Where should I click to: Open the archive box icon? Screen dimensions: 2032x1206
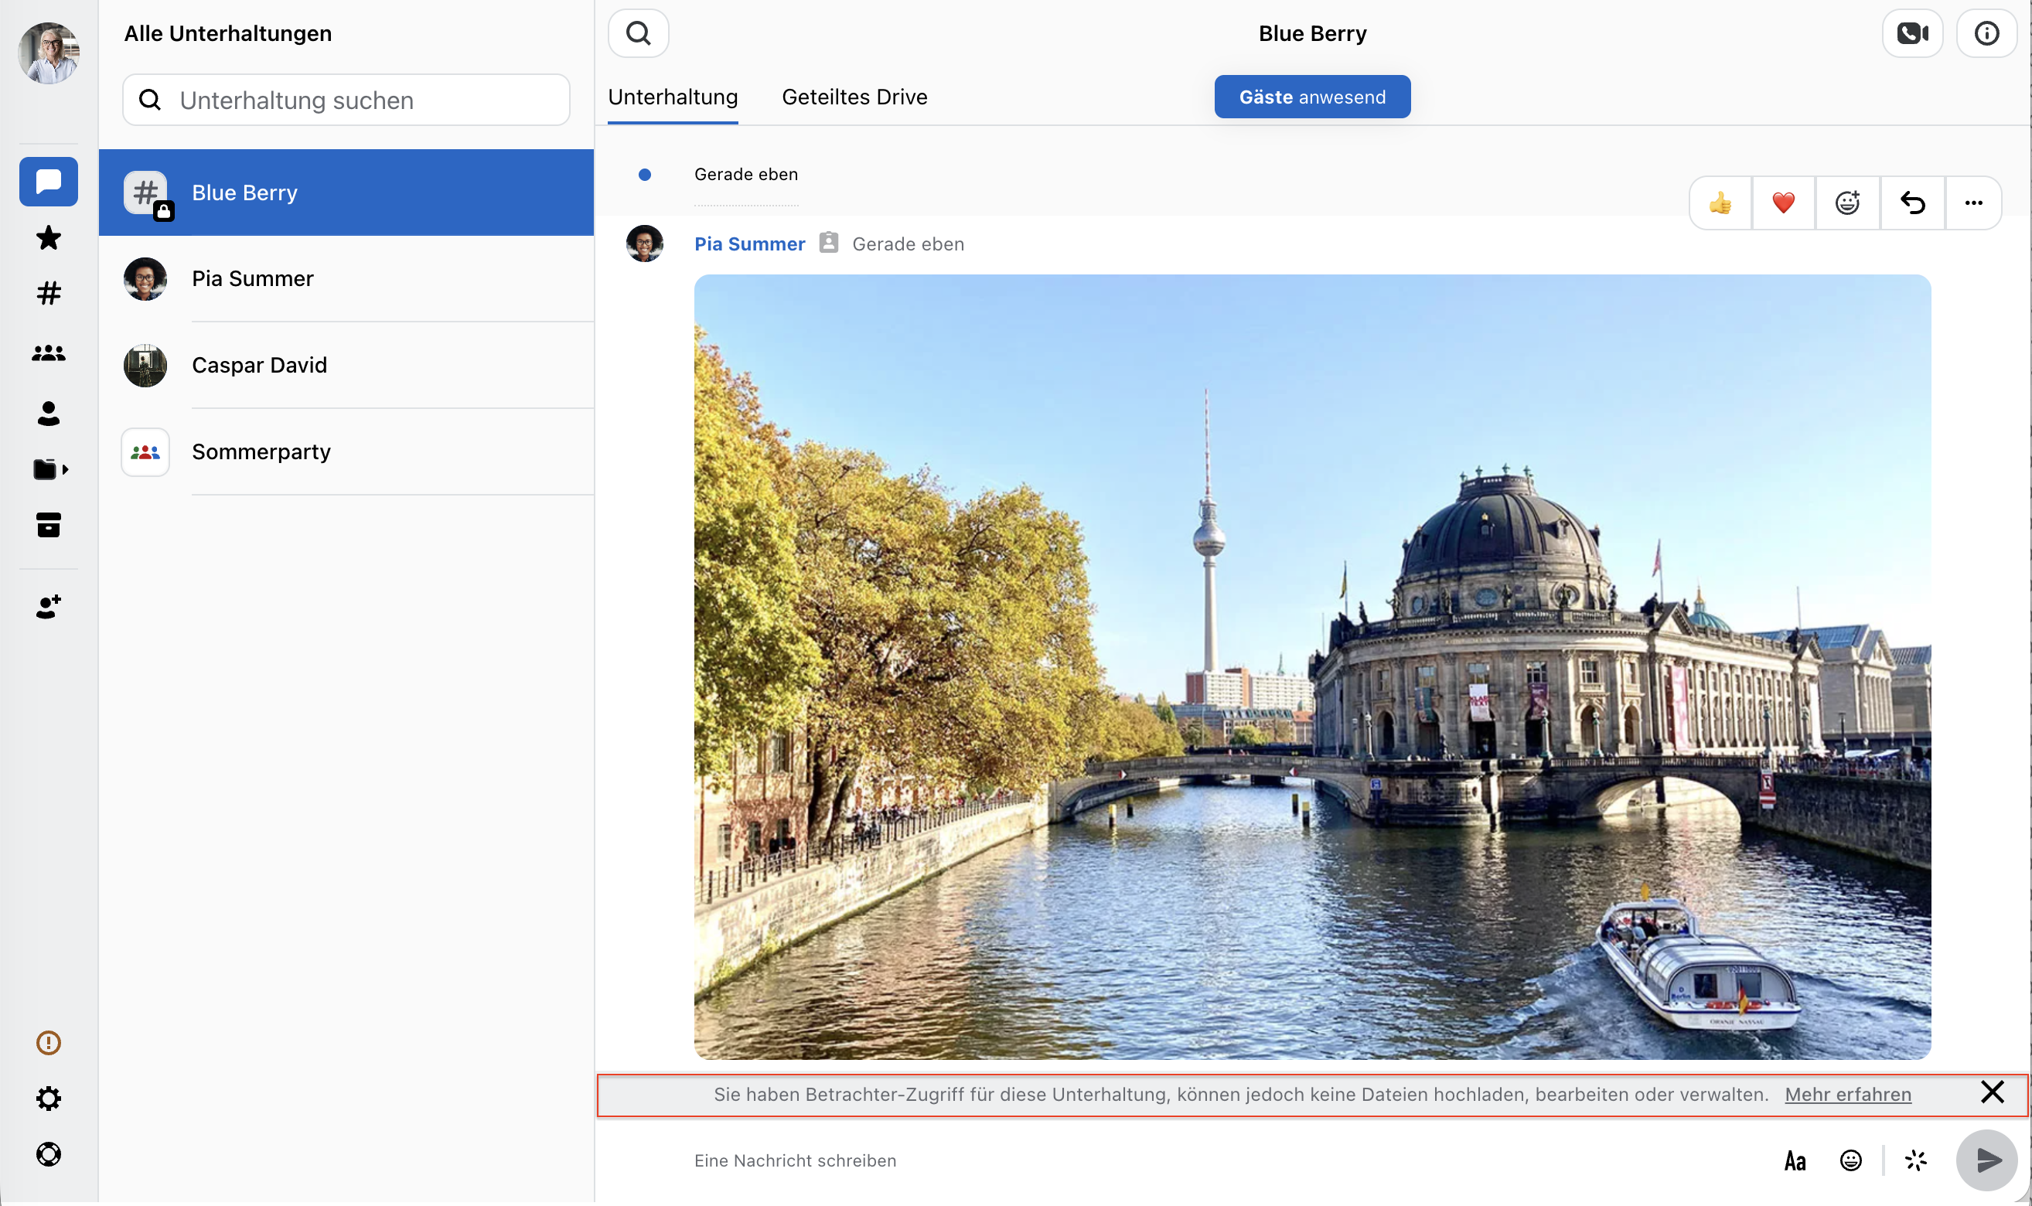tap(49, 525)
